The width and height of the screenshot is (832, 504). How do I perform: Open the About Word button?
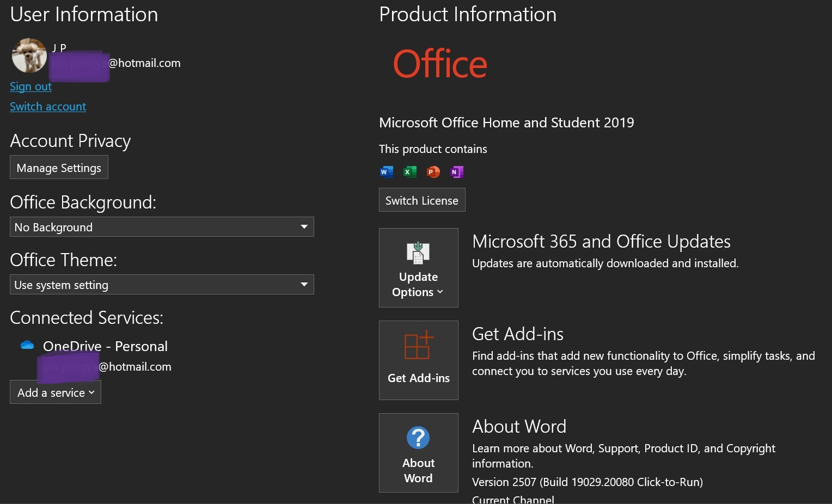418,453
